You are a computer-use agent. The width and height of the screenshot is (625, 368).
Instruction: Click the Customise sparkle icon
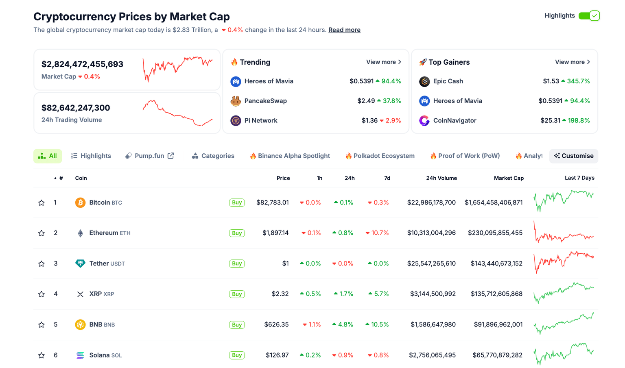point(557,156)
